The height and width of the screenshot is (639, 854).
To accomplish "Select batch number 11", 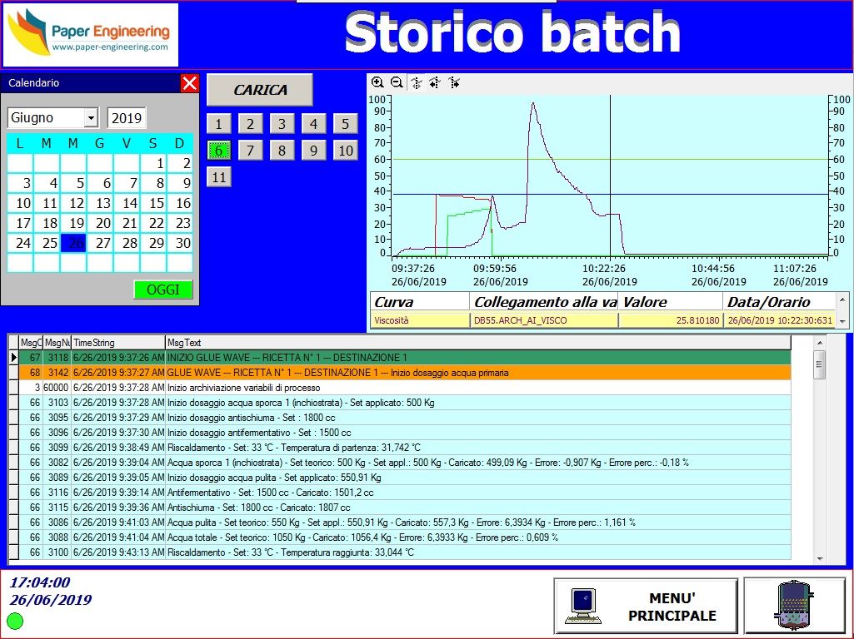I will (x=218, y=176).
